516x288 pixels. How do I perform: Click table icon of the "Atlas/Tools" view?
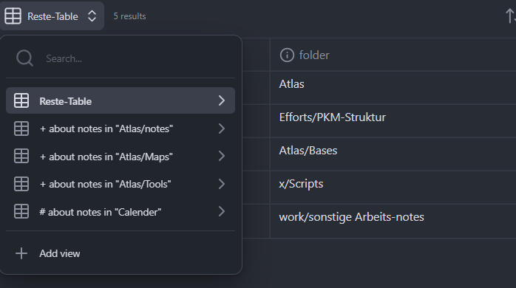pyautogui.click(x=21, y=184)
